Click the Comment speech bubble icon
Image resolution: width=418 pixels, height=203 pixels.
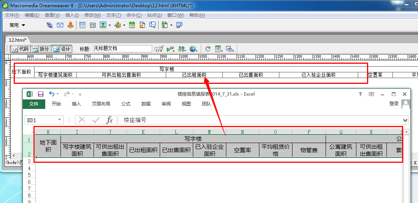tap(153, 25)
